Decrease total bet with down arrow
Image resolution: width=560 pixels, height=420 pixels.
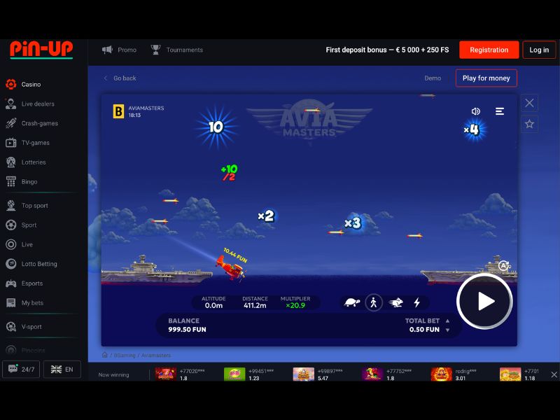click(x=448, y=330)
